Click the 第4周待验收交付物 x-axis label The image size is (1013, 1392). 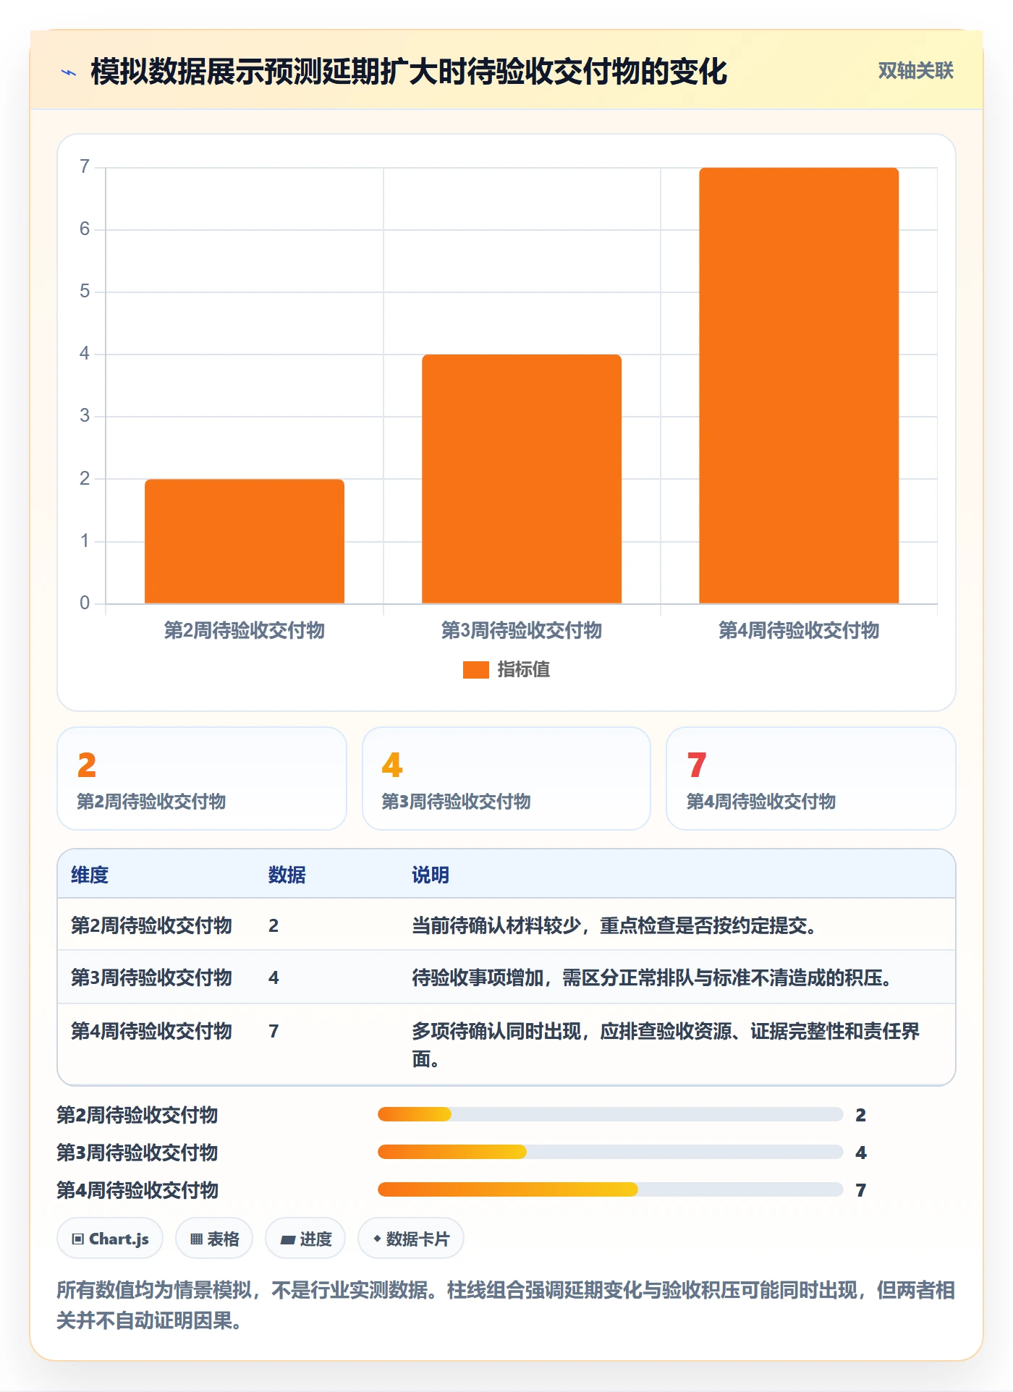[799, 630]
